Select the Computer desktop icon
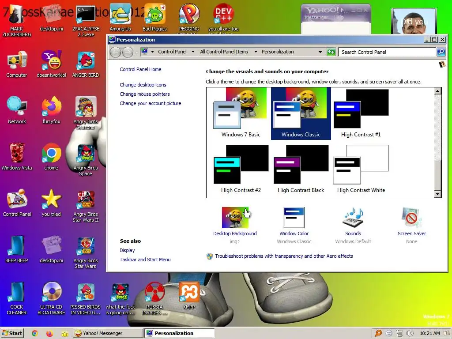The height and width of the screenshot is (339, 452). point(17,64)
